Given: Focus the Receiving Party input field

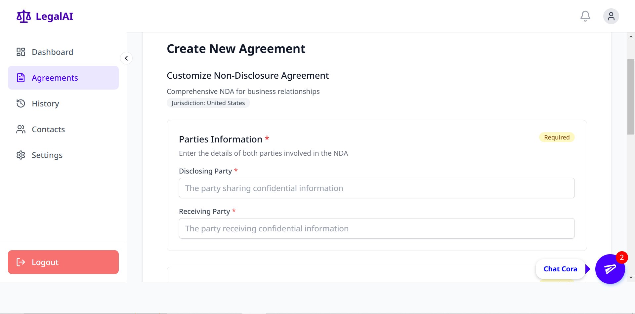Looking at the screenshot, I should 376,228.
